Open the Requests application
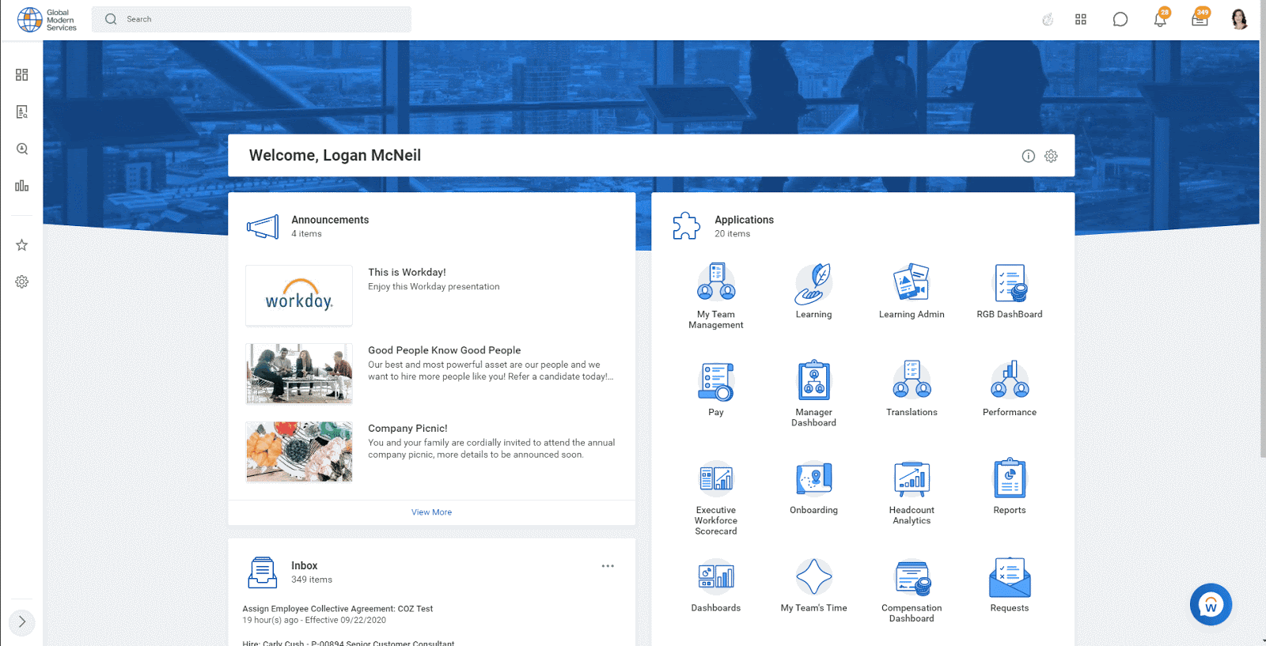This screenshot has width=1266, height=646. point(1010,585)
